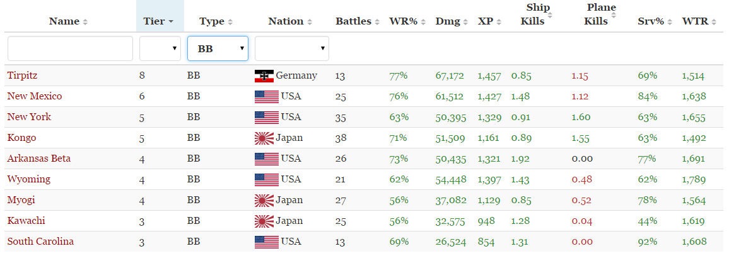Open the Wyoming ship link

click(28, 179)
